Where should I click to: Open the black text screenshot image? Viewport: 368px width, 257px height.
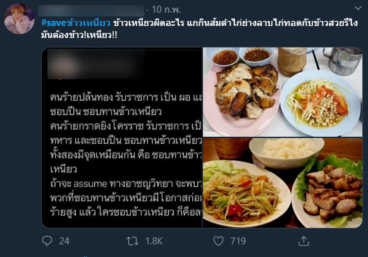pyautogui.click(x=122, y=137)
